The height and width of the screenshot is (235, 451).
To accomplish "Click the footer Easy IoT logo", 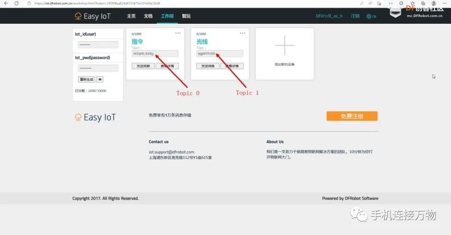I will point(95,117).
